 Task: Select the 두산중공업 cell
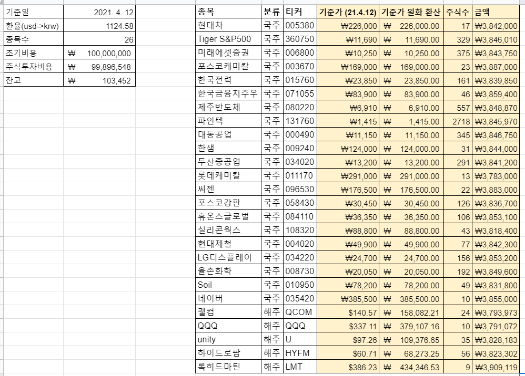tap(228, 162)
